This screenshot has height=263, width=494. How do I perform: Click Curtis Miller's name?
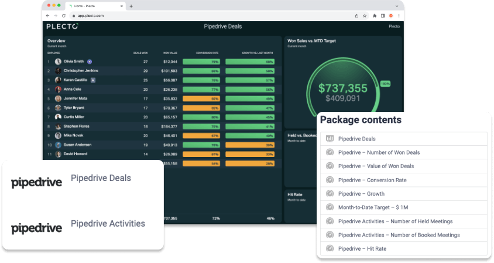click(74, 117)
